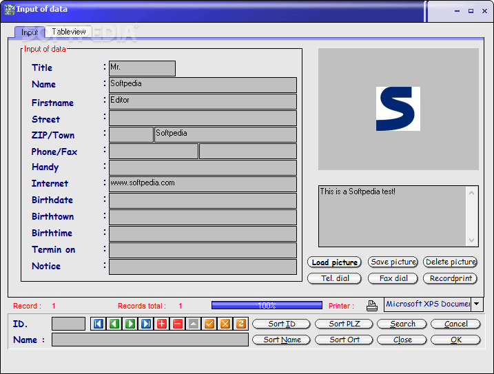Screen dimensions: 494x374
Task: Click the Name field containing Softpedia
Action: tap(203, 85)
